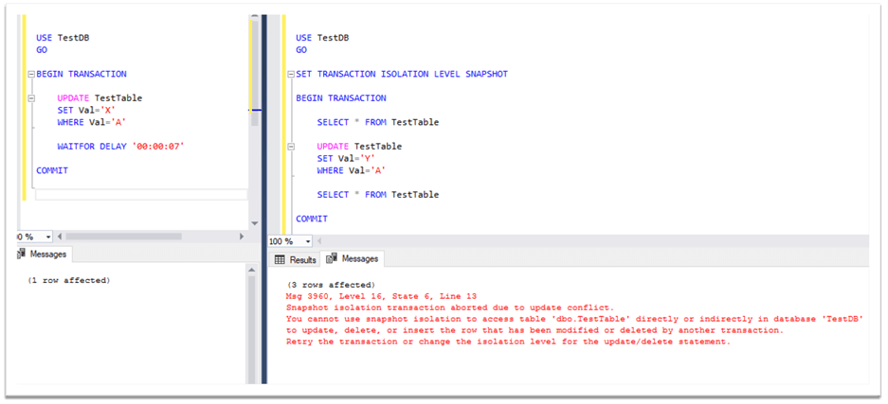Click the (1 row affected) message
This screenshot has width=888, height=404.
tap(68, 280)
